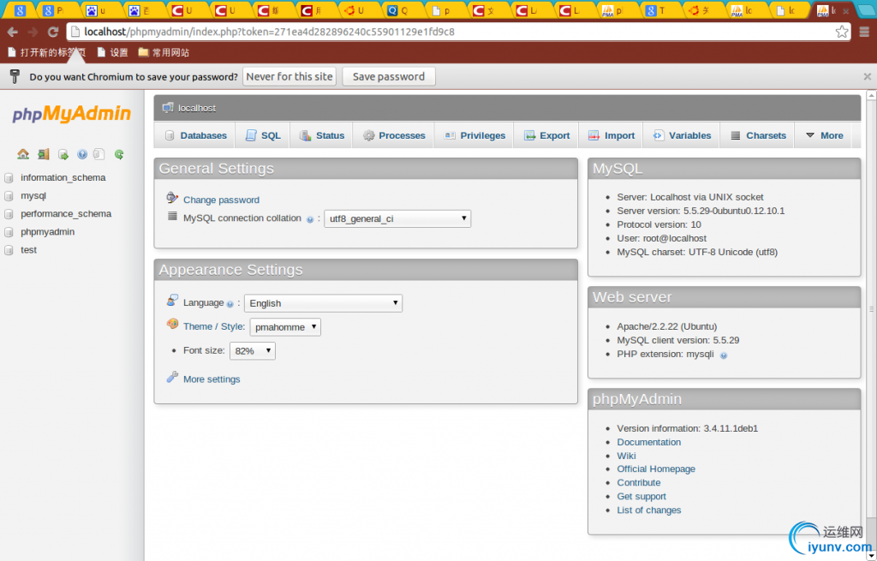Open the Chromium menu icon
The width and height of the screenshot is (877, 561).
coord(864,32)
